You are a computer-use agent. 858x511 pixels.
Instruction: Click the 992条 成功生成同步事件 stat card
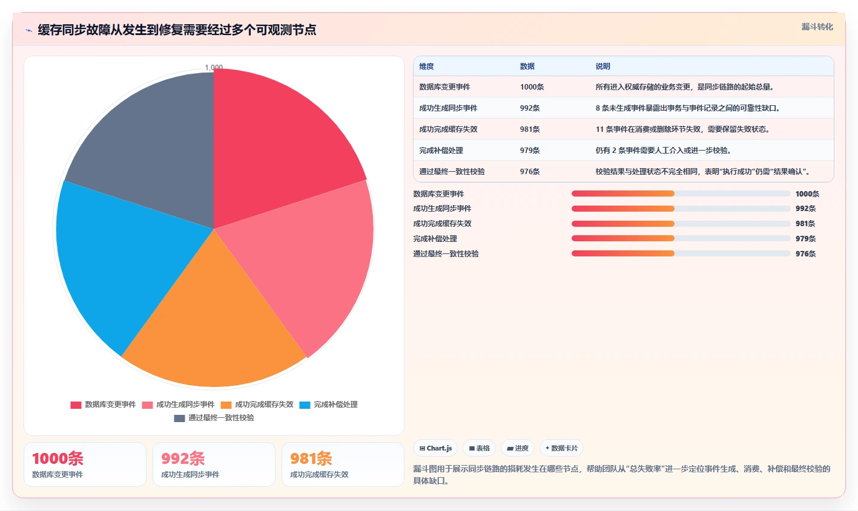(x=214, y=464)
